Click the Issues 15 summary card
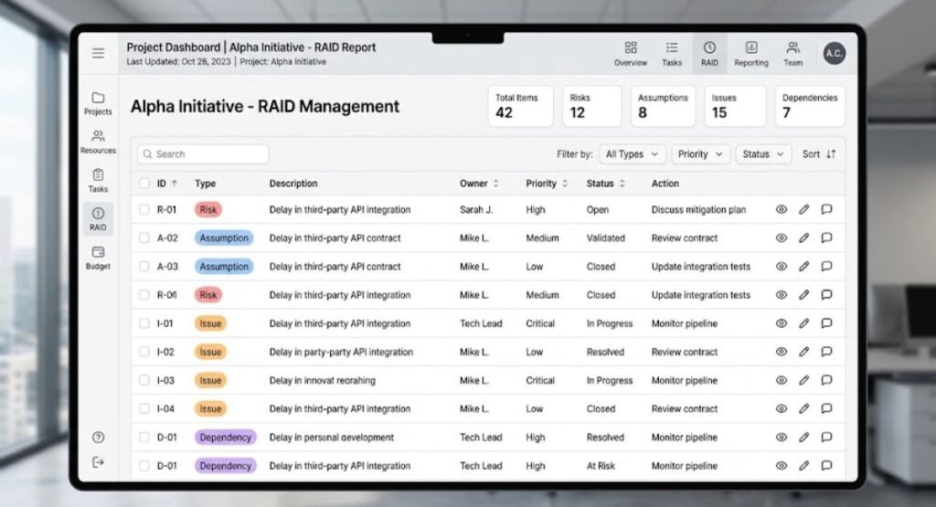936x507 pixels. click(735, 106)
